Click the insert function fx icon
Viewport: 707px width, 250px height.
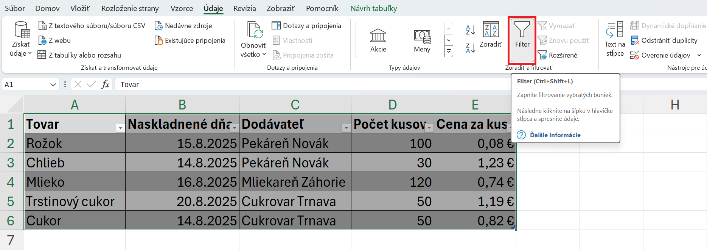[x=105, y=84]
